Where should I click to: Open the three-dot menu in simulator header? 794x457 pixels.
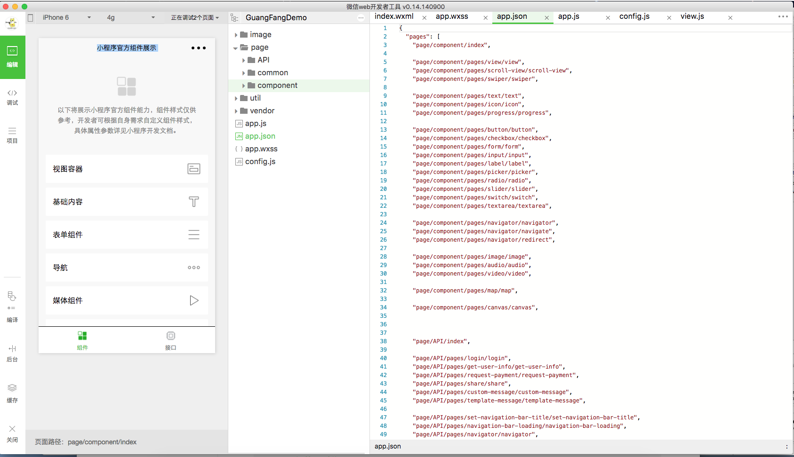coord(199,48)
